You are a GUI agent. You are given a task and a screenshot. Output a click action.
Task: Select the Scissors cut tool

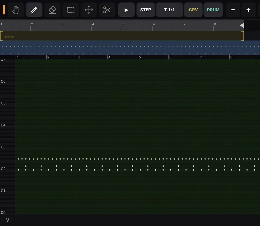point(107,10)
